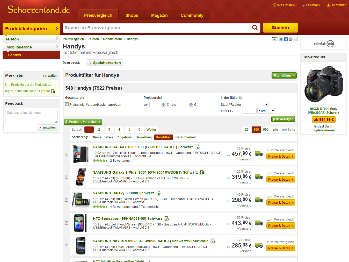Viewport: 349px width, 262px height.
Task: Share the page via the Twitter icon
Action: click(281, 39)
